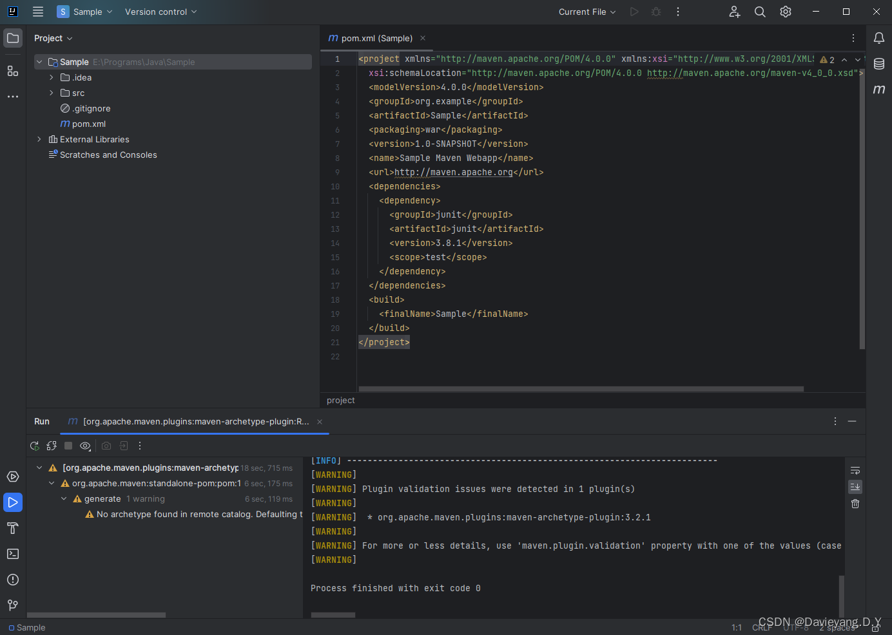Image resolution: width=892 pixels, height=635 pixels.
Task: Select the No archetype found warning
Action: pyautogui.click(x=193, y=514)
